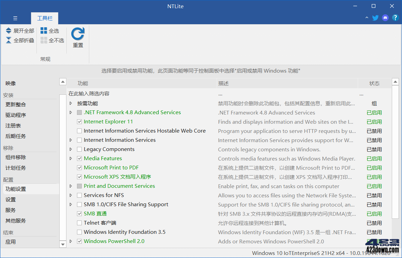Open 驱动程序 section from sidebar
The width and height of the screenshot is (402, 258).
pos(15,115)
